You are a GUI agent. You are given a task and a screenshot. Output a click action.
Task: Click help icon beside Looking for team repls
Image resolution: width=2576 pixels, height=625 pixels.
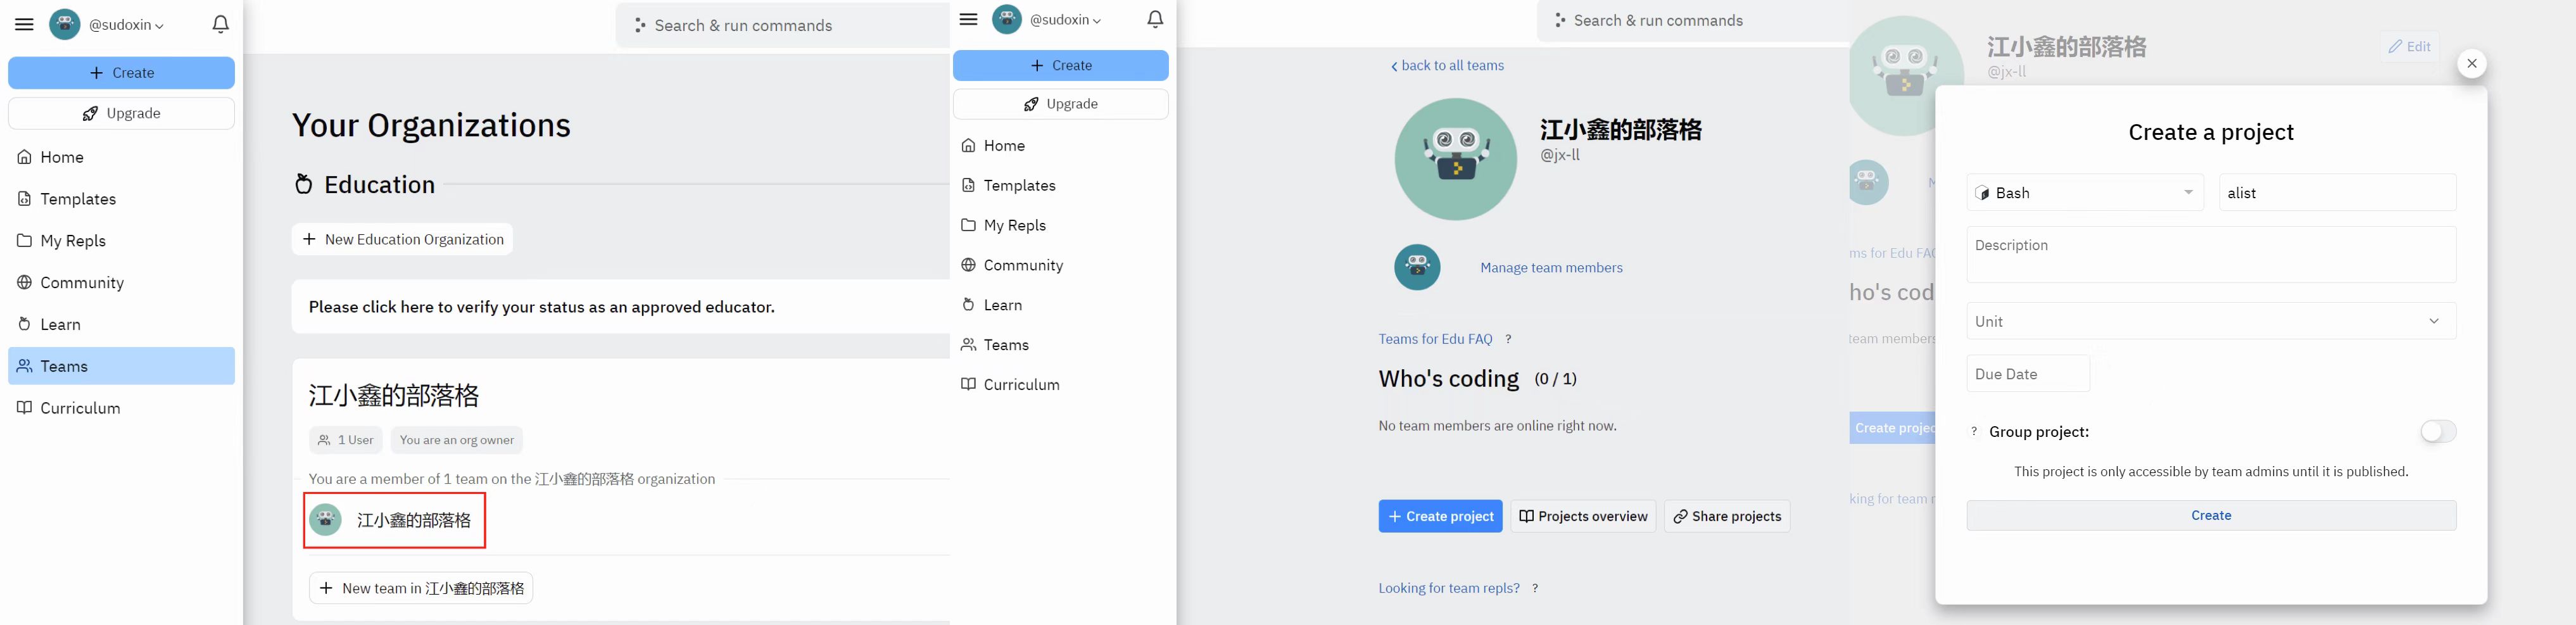pyautogui.click(x=1535, y=588)
